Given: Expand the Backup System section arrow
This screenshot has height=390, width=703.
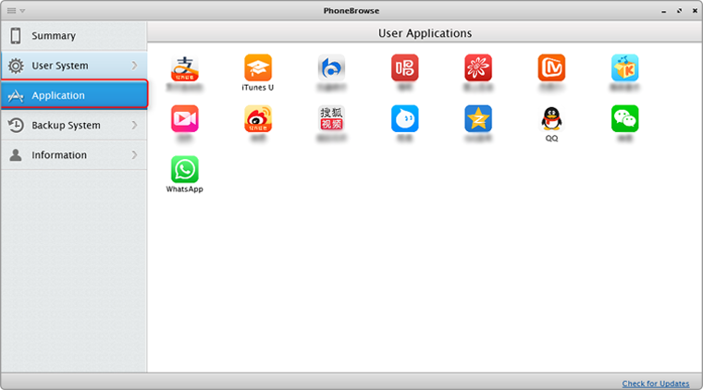Looking at the screenshot, I should (x=134, y=125).
